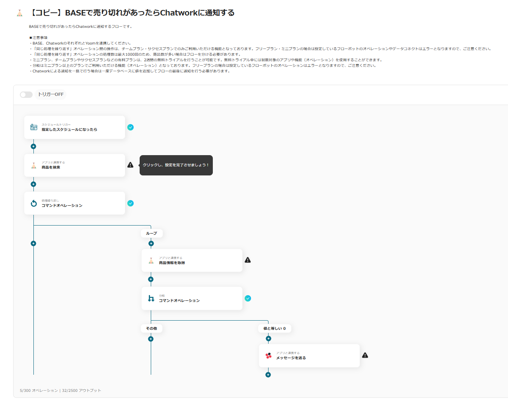Add step below メッセージを送る
This screenshot has height=399, width=508.
[268, 375]
